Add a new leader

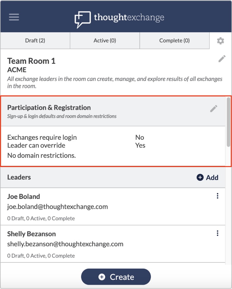coord(207,178)
